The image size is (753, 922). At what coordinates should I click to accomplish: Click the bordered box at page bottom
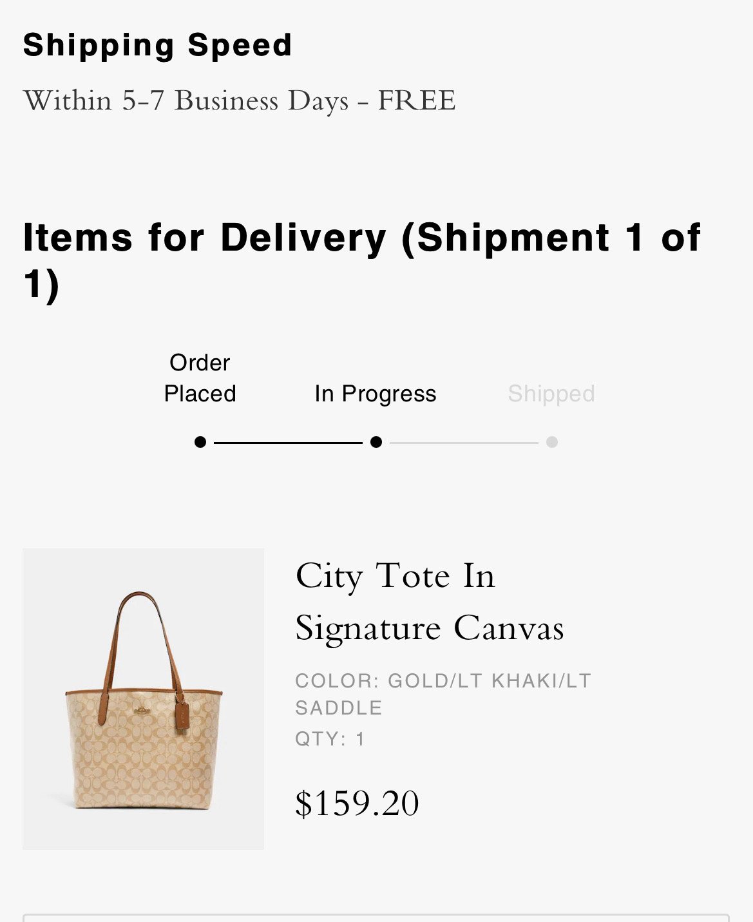(376, 917)
